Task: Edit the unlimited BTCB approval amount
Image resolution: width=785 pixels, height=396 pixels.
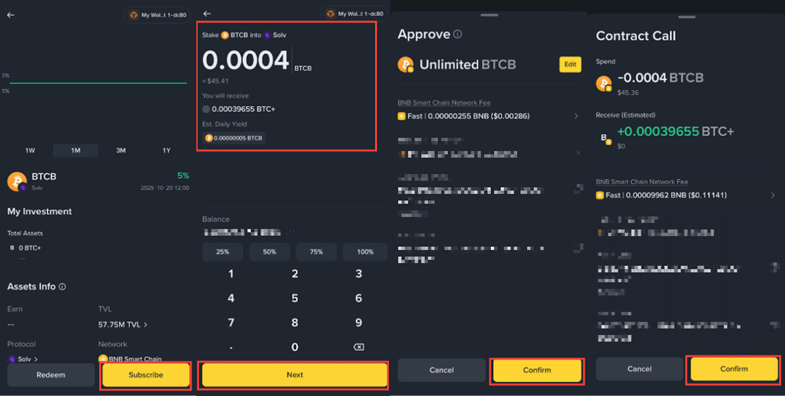Action: tap(570, 64)
